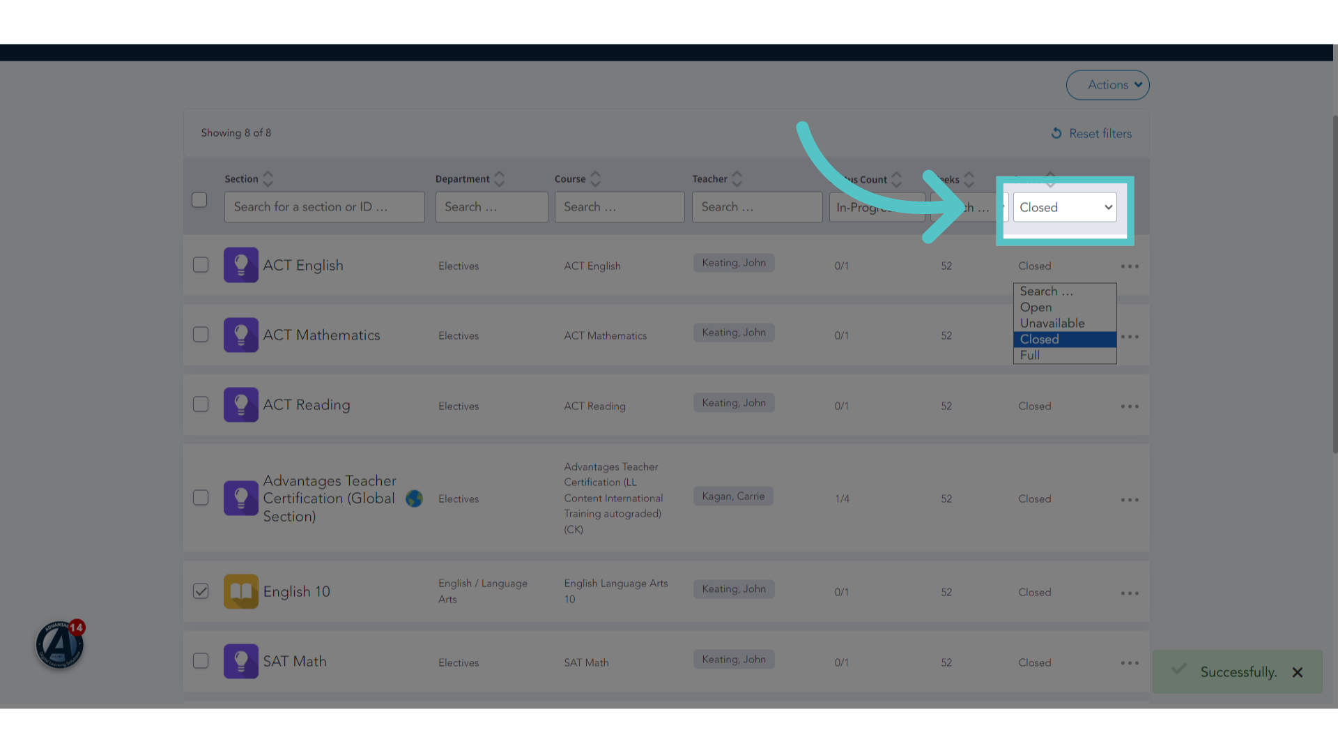Focus the Search for a section or ID field
Image resolution: width=1338 pixels, height=753 pixels.
325,207
